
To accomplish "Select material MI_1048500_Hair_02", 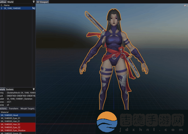I will coord(18,124).
